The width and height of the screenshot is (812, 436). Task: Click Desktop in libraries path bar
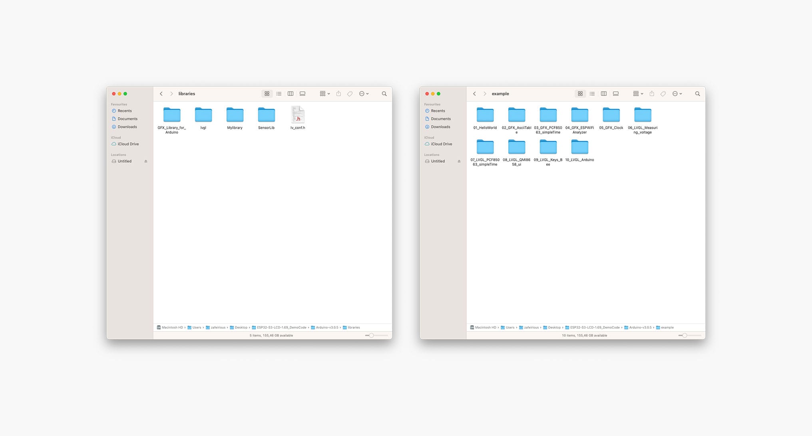(241, 327)
